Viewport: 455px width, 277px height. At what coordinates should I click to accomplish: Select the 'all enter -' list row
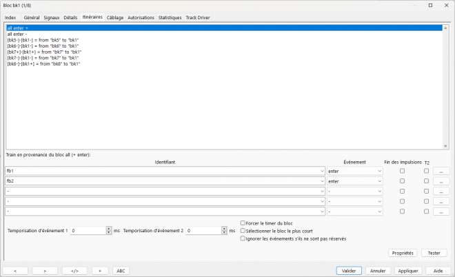point(224,34)
